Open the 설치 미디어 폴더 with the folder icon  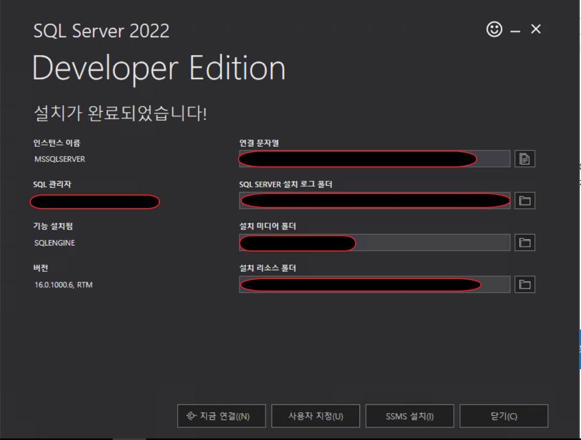[x=525, y=243]
